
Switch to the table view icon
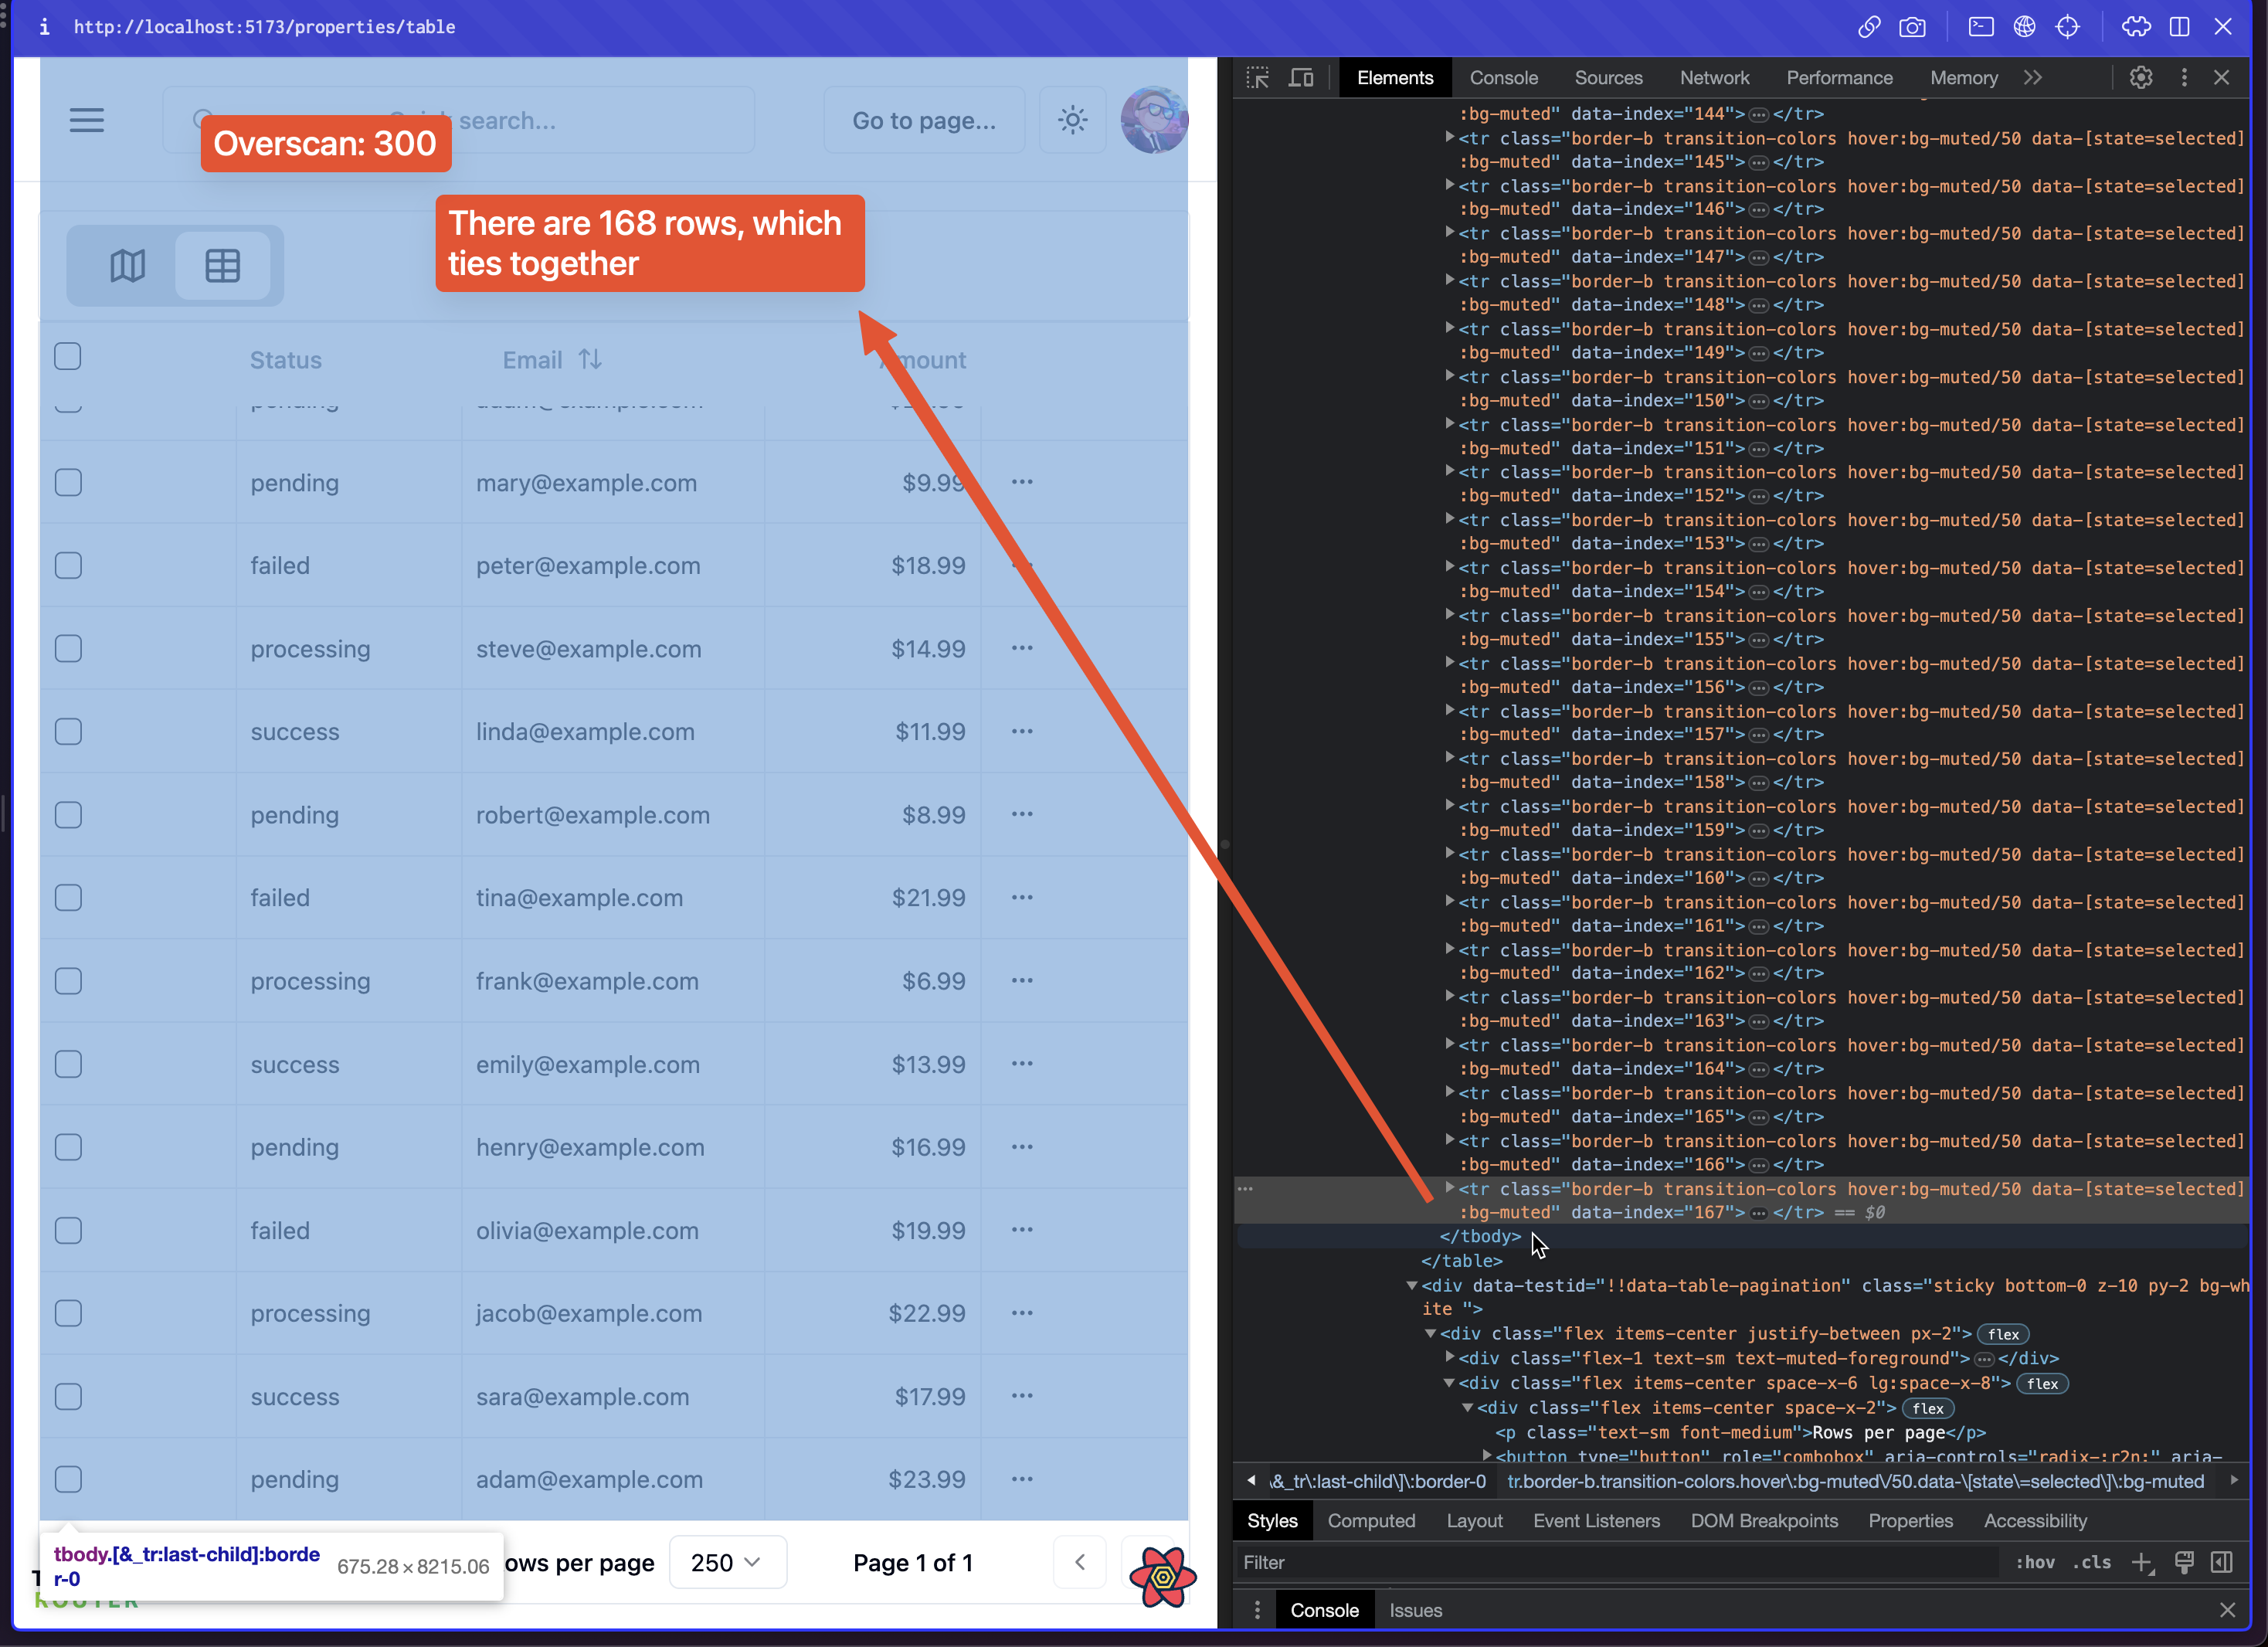click(x=222, y=266)
